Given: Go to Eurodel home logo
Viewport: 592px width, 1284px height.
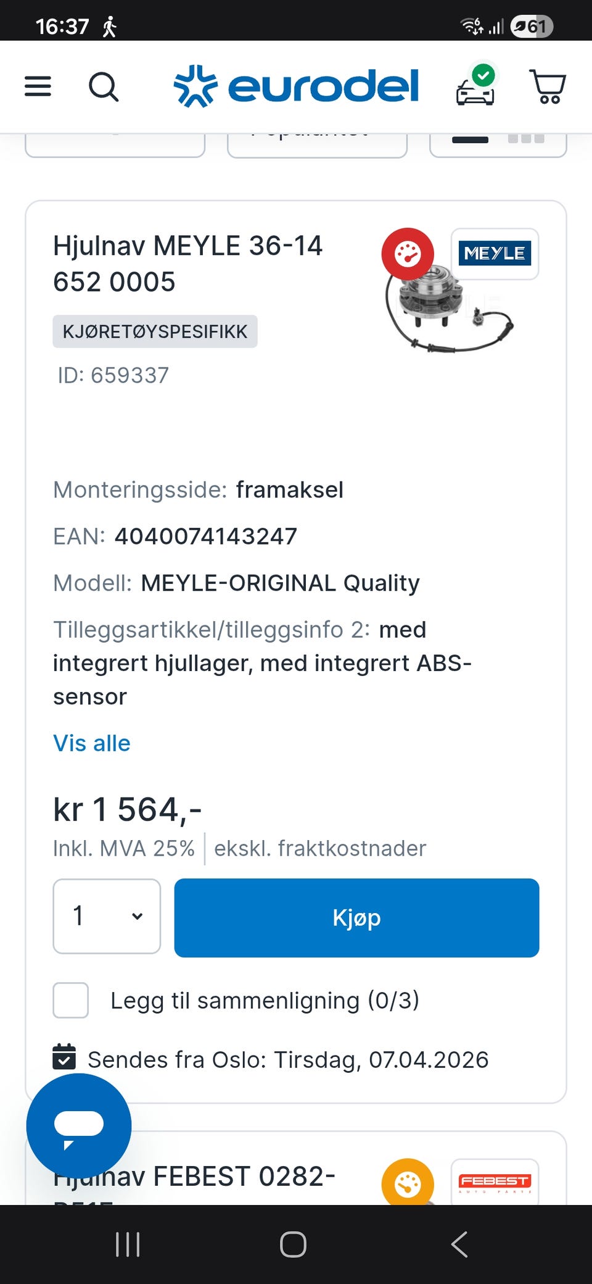Looking at the screenshot, I should 297,86.
